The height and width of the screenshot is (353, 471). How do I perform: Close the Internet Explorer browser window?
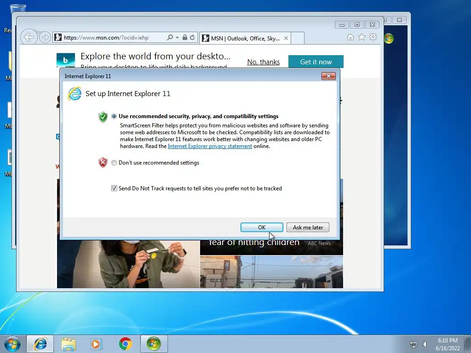[x=372, y=25]
